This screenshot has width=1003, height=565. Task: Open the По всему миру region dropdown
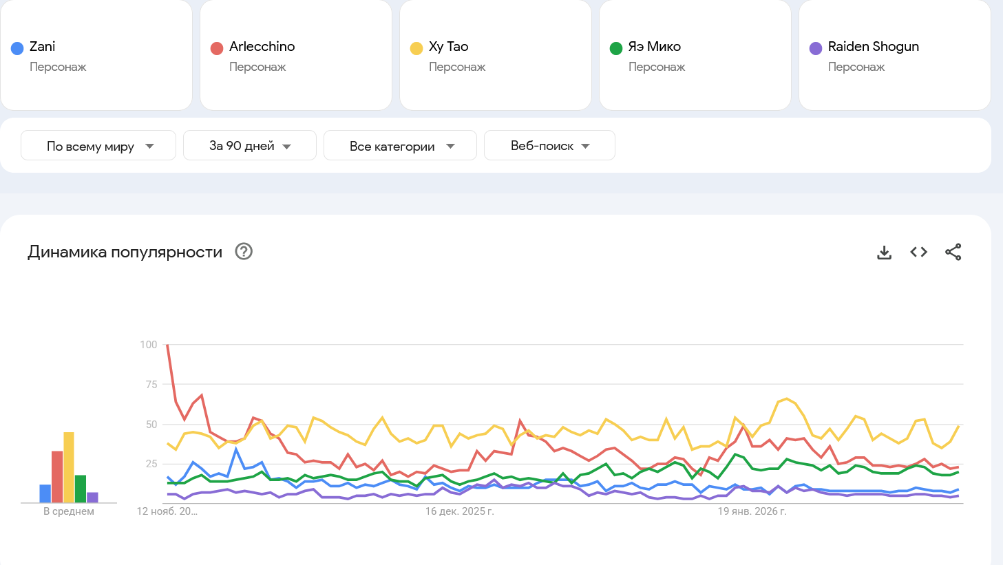[x=98, y=146]
